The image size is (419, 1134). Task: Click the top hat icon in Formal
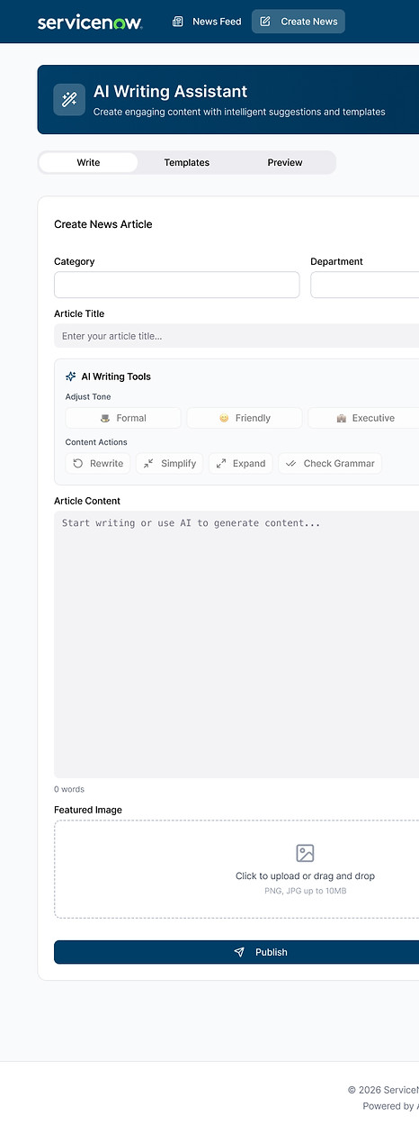105,418
